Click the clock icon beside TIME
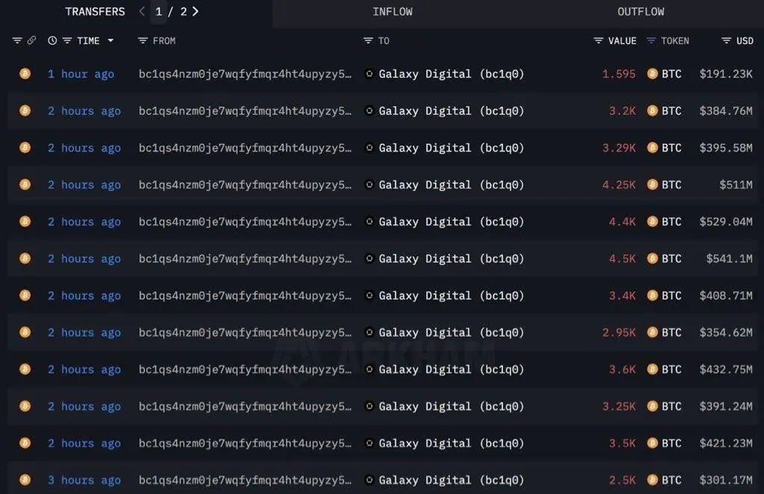The width and height of the screenshot is (764, 494). point(52,40)
